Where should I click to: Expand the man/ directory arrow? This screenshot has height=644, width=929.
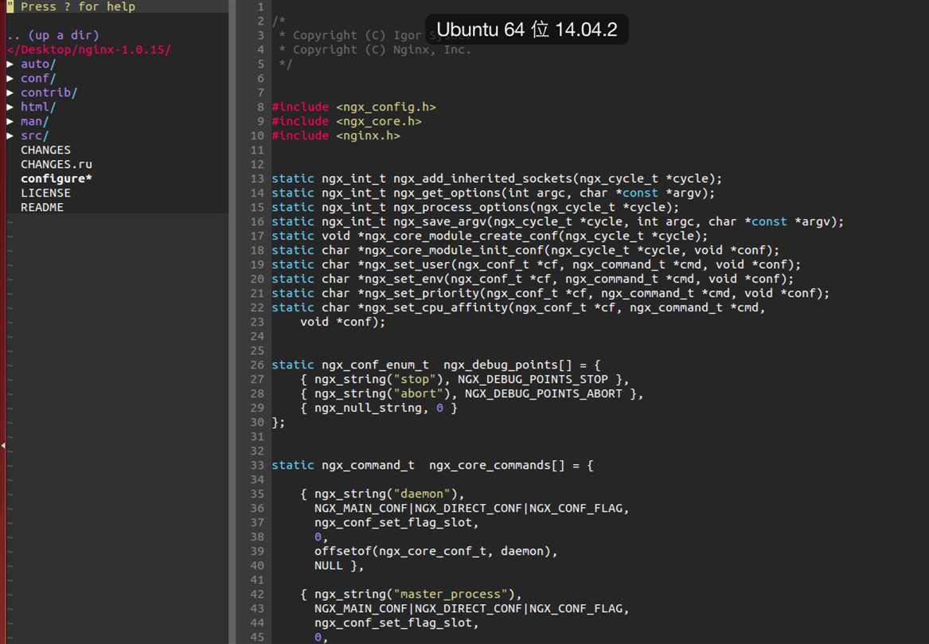tap(10, 121)
